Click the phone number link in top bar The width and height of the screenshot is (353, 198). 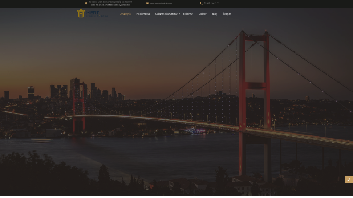click(x=211, y=4)
